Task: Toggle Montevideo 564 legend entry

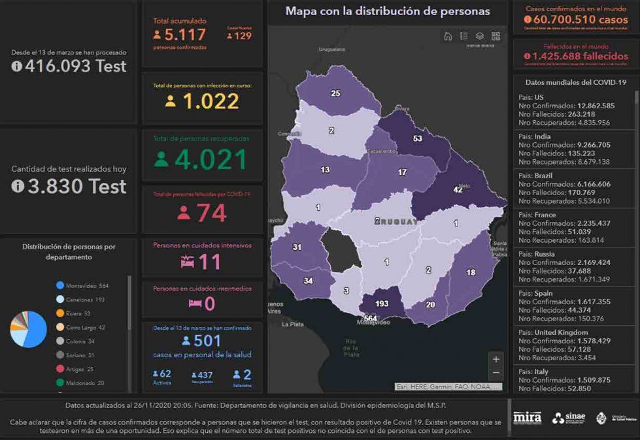Action: [84, 285]
